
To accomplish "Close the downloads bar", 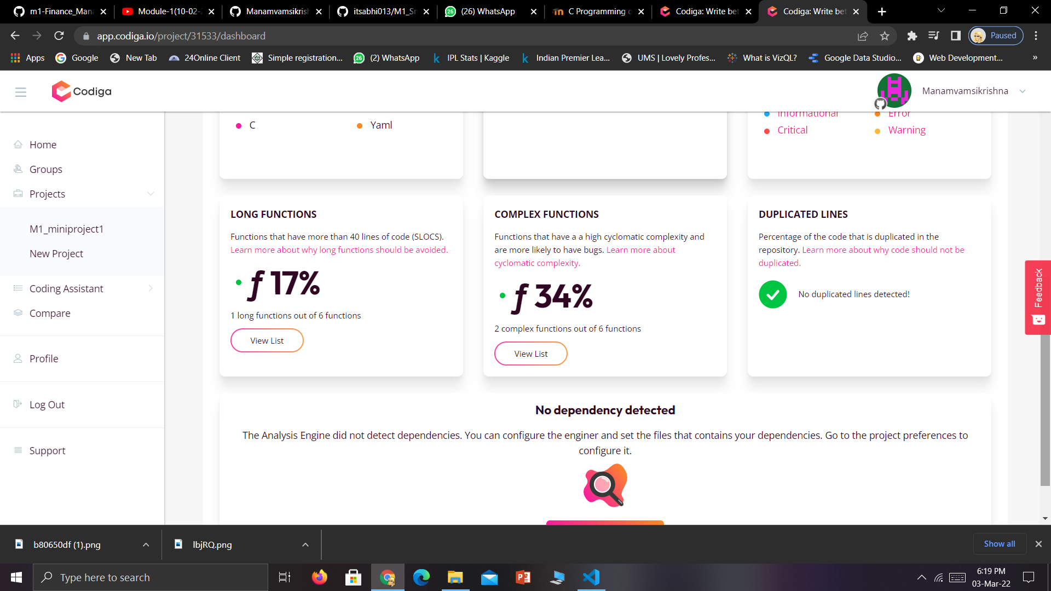I will tap(1038, 544).
